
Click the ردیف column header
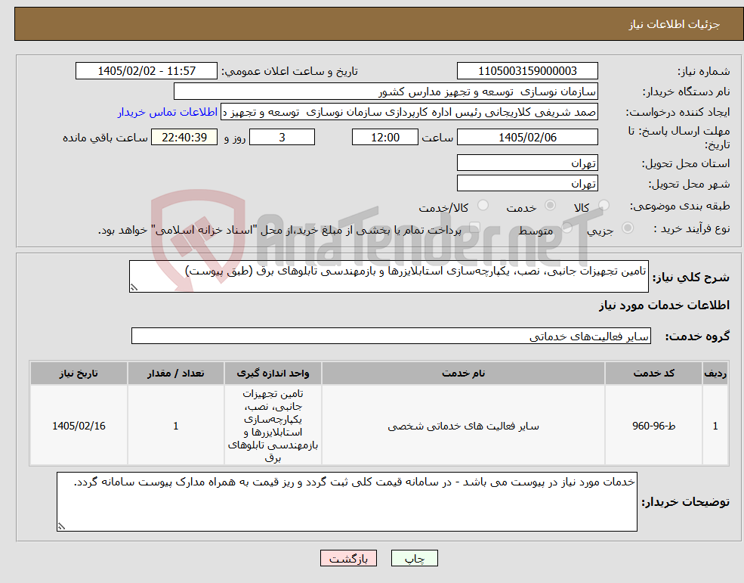tap(715, 374)
